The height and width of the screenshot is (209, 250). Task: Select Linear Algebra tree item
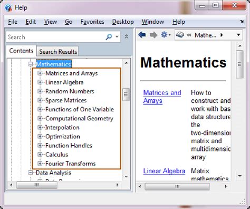click(64, 82)
